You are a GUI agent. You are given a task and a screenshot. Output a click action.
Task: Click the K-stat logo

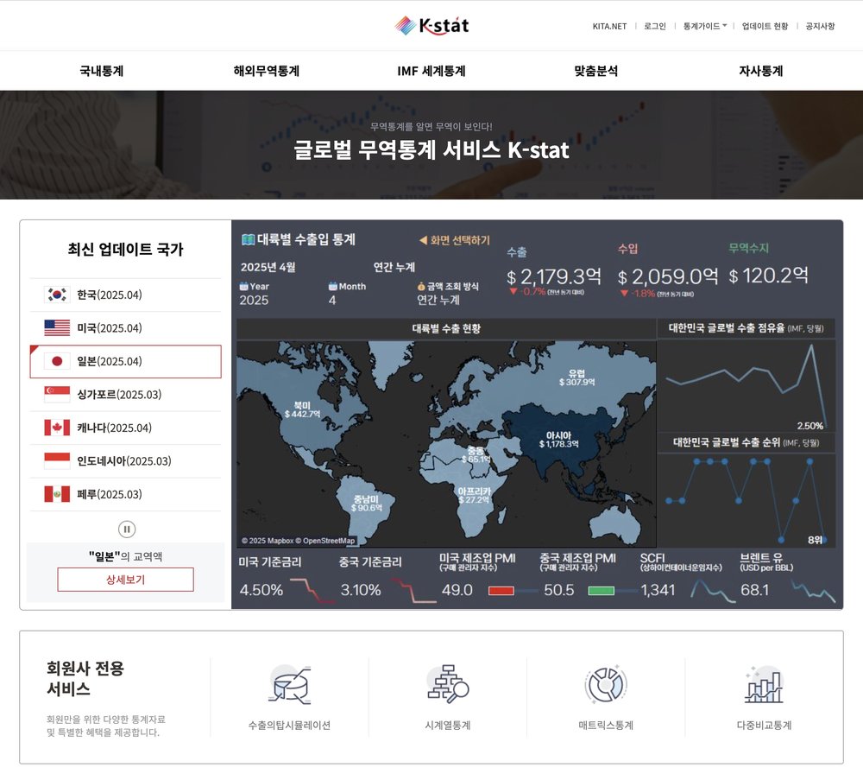[x=431, y=25]
